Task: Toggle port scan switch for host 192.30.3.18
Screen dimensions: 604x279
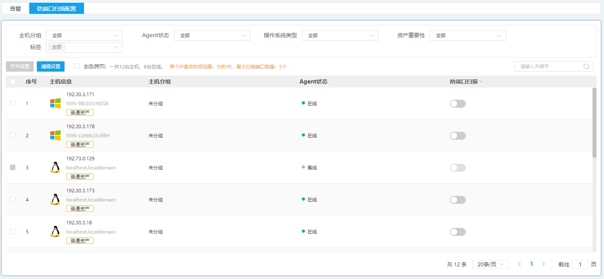Action: tap(457, 232)
